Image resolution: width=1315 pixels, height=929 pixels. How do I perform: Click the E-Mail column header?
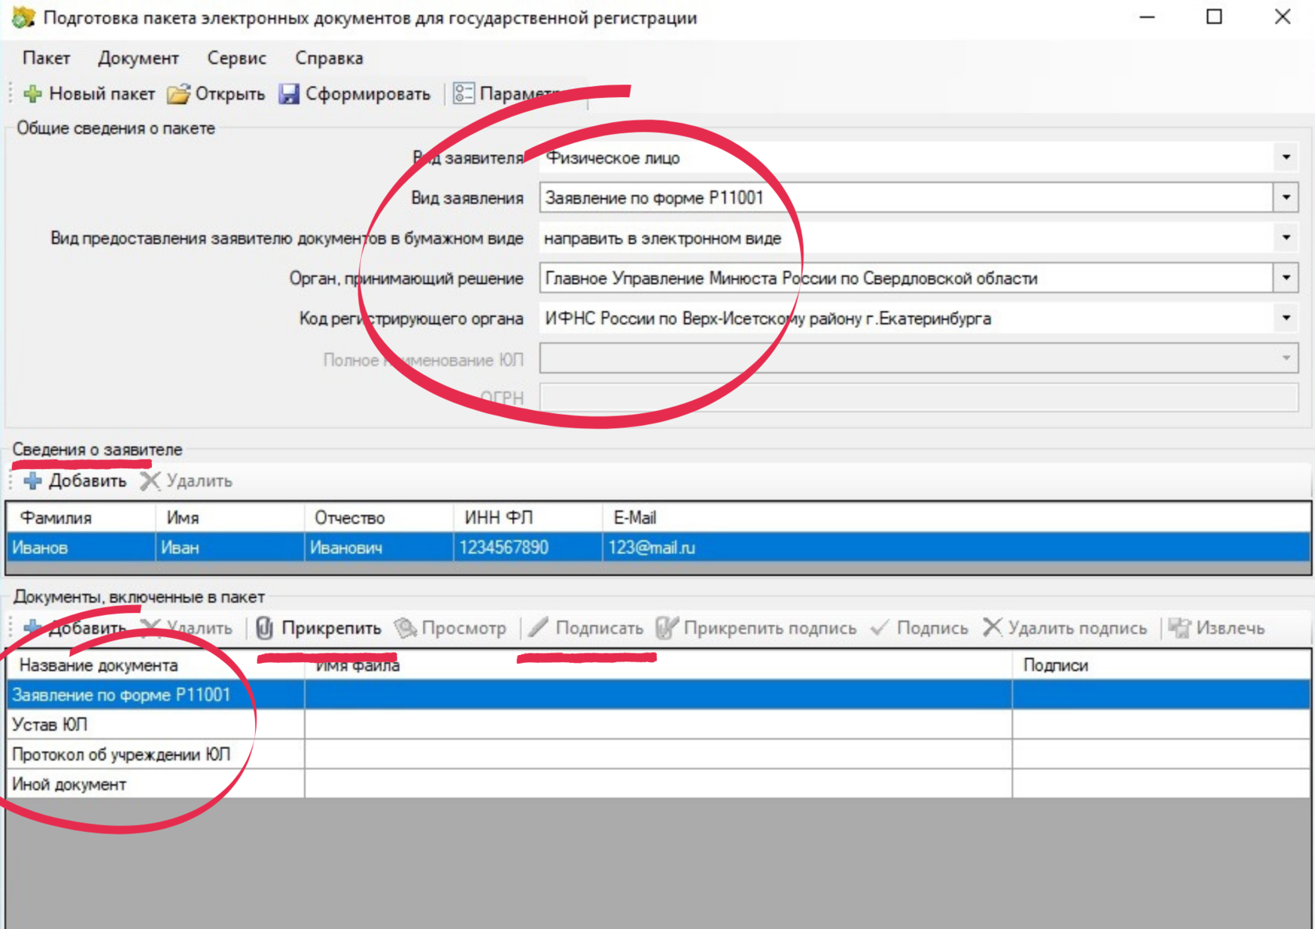957,517
